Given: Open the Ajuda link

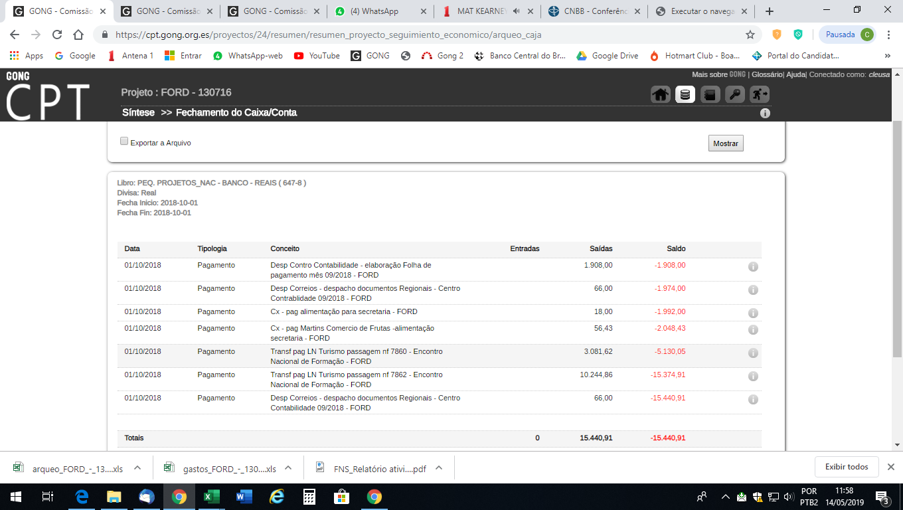Looking at the screenshot, I should [x=795, y=75].
